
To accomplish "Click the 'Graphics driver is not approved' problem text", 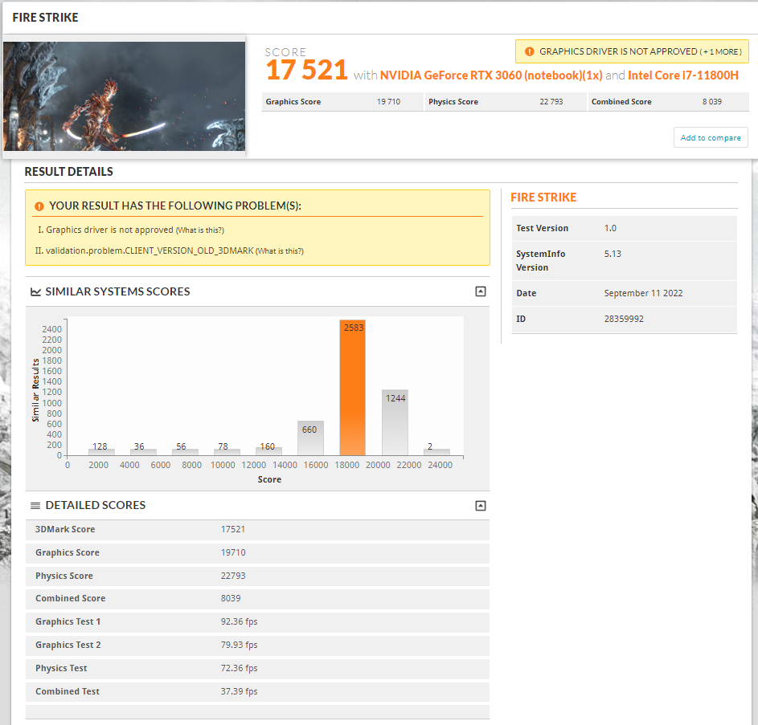I will pos(109,230).
